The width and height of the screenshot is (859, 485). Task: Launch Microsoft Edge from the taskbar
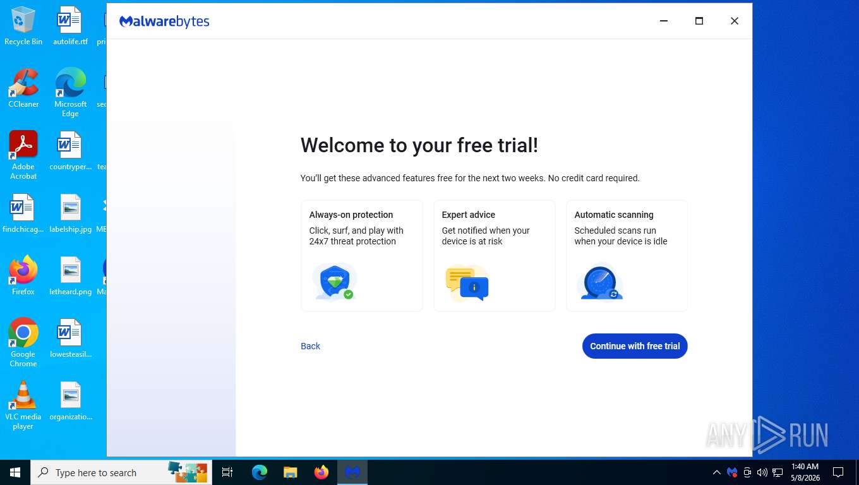260,472
